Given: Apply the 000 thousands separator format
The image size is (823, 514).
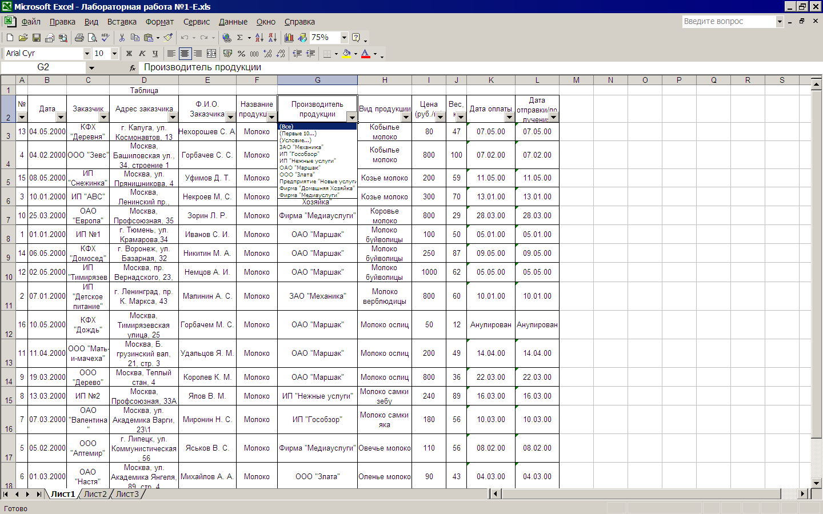Looking at the screenshot, I should [254, 53].
